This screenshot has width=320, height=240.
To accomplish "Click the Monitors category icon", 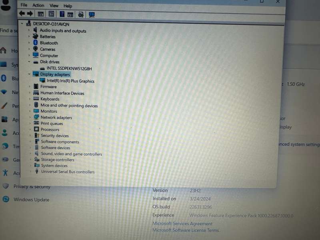I will point(36,111).
